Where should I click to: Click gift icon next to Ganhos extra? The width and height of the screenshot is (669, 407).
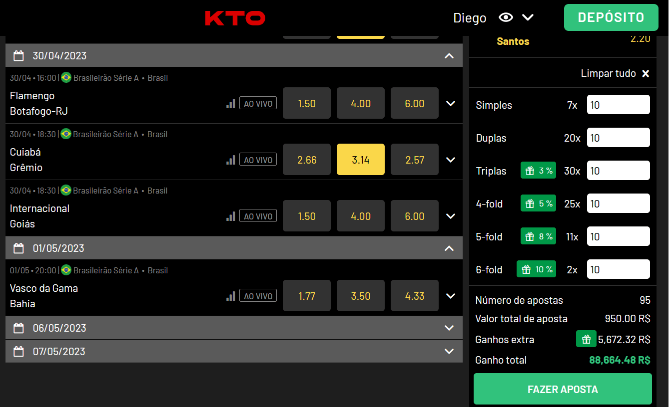pos(586,339)
